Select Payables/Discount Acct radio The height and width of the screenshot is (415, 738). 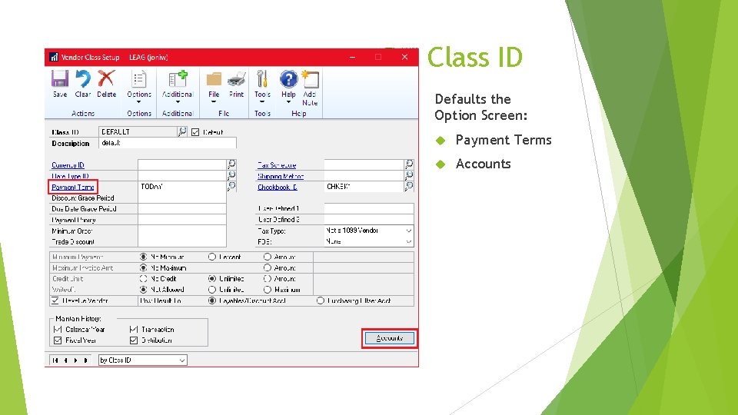pyautogui.click(x=212, y=300)
